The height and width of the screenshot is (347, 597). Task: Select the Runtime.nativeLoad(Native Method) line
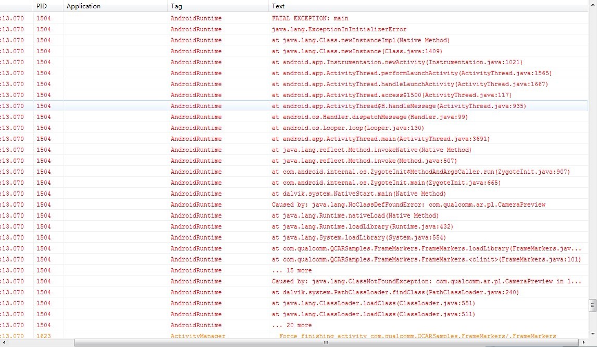click(x=294, y=216)
